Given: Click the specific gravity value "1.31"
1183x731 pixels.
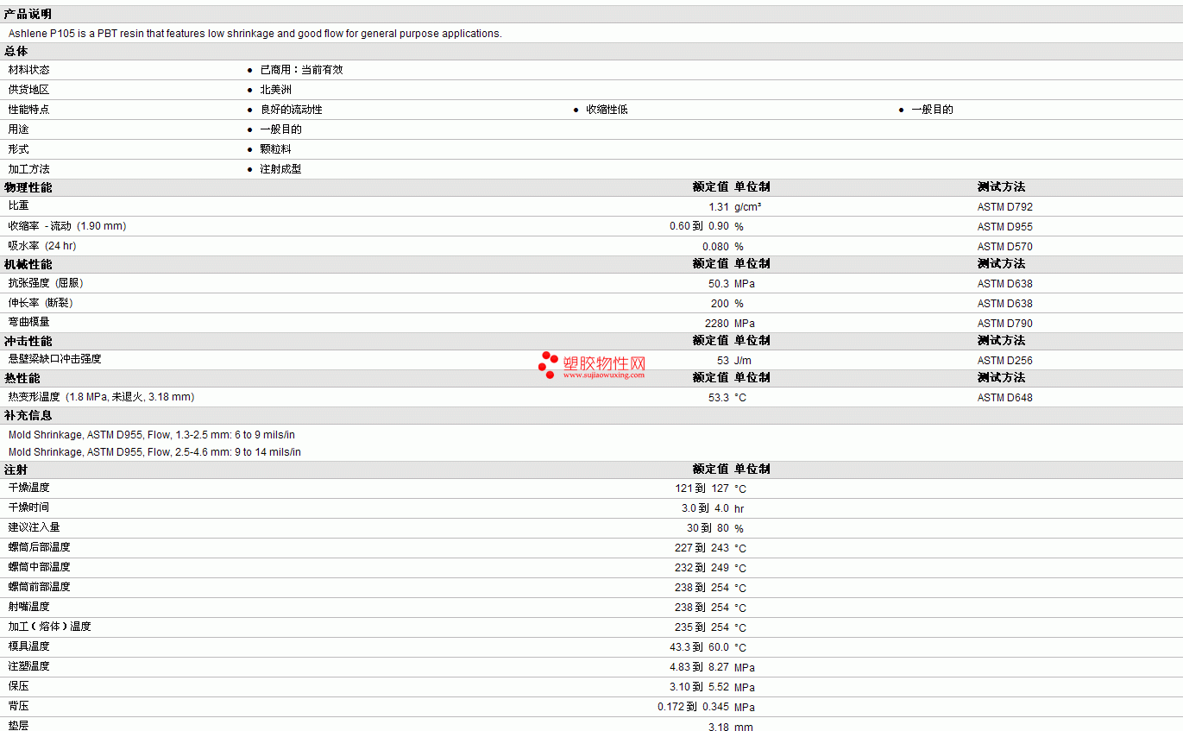Looking at the screenshot, I should (x=719, y=207).
